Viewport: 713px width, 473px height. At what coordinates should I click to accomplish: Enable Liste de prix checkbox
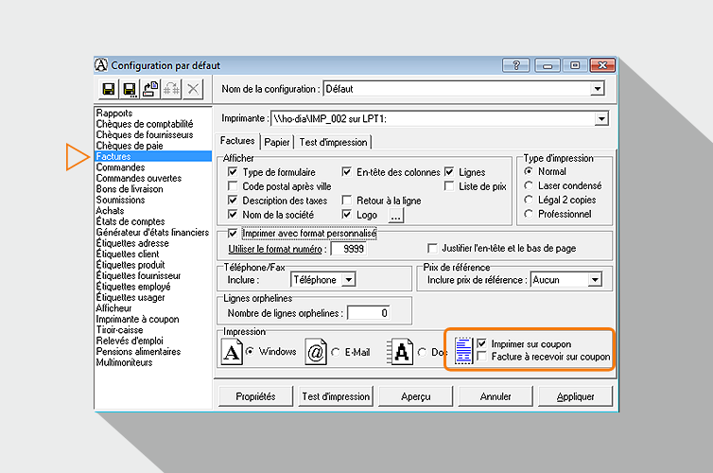point(449,186)
